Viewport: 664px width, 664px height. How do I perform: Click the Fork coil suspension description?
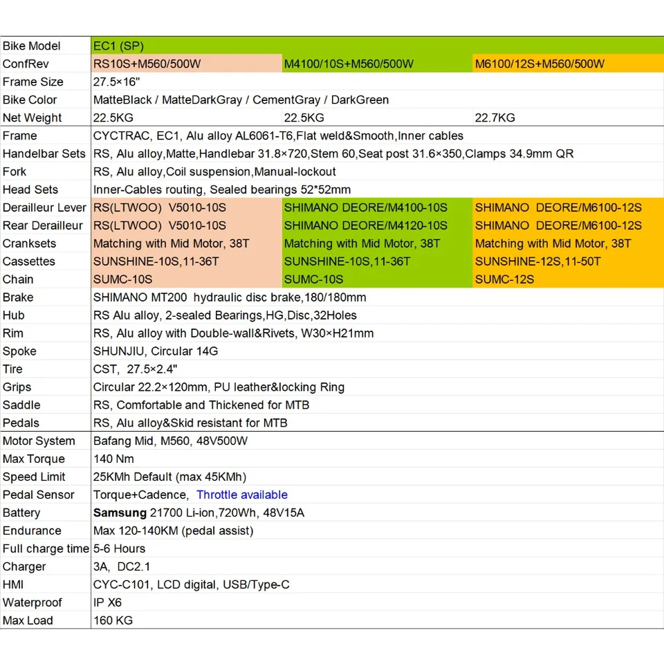coord(214,172)
